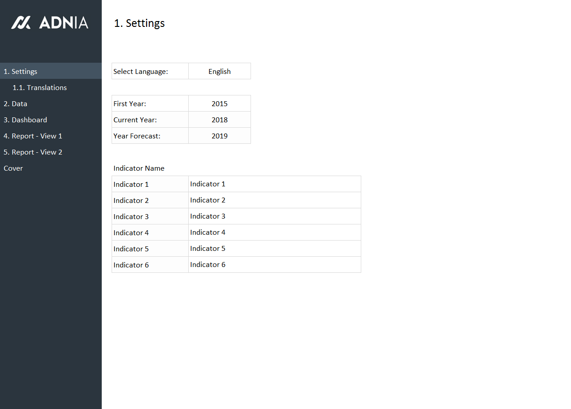This screenshot has height=409, width=571.
Task: Switch to 5. Report - View 2
Action: tap(33, 152)
